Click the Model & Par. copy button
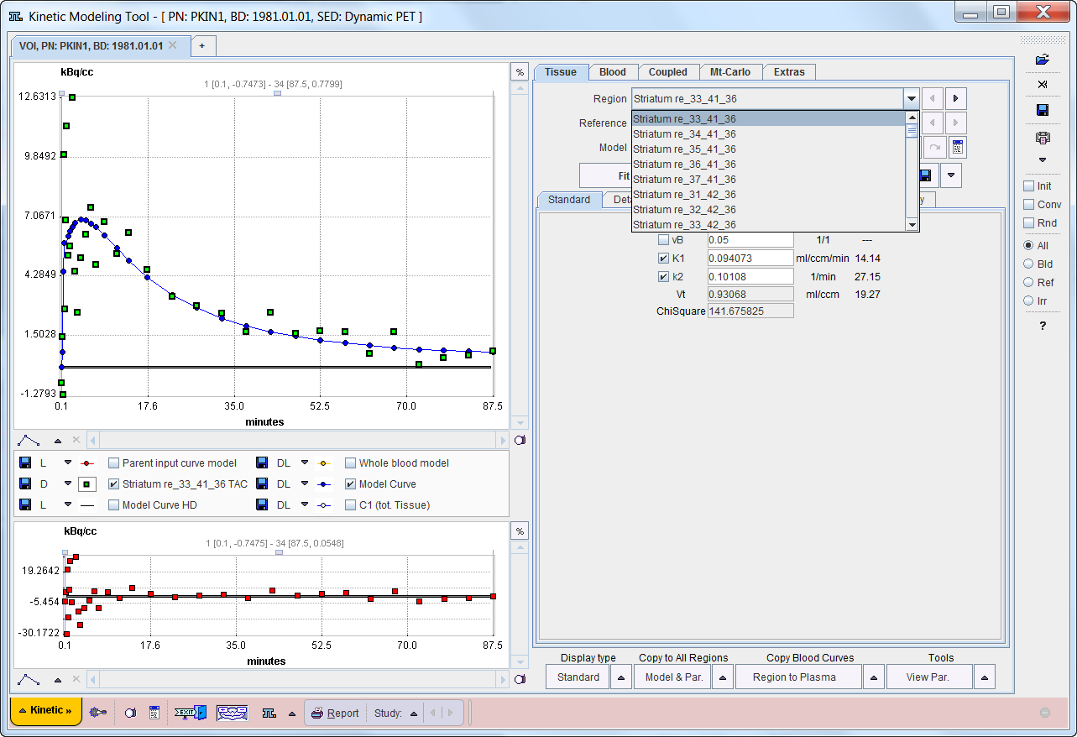The height and width of the screenshot is (737, 1077). (x=673, y=677)
